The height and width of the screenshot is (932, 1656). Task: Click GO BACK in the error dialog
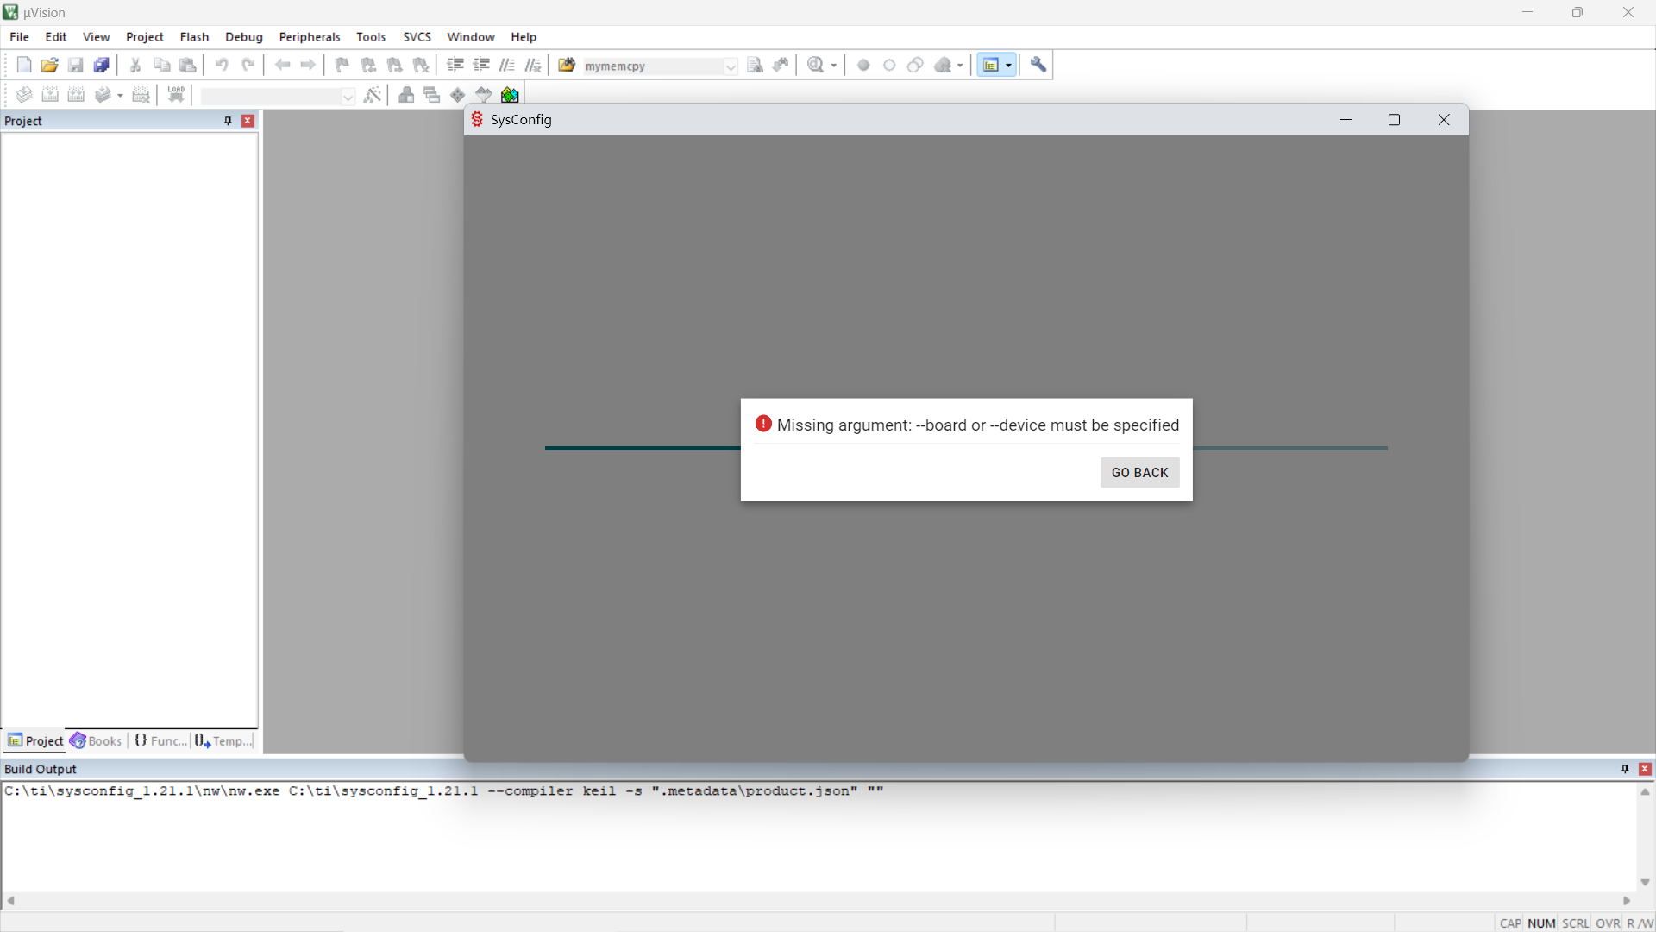coord(1139,472)
